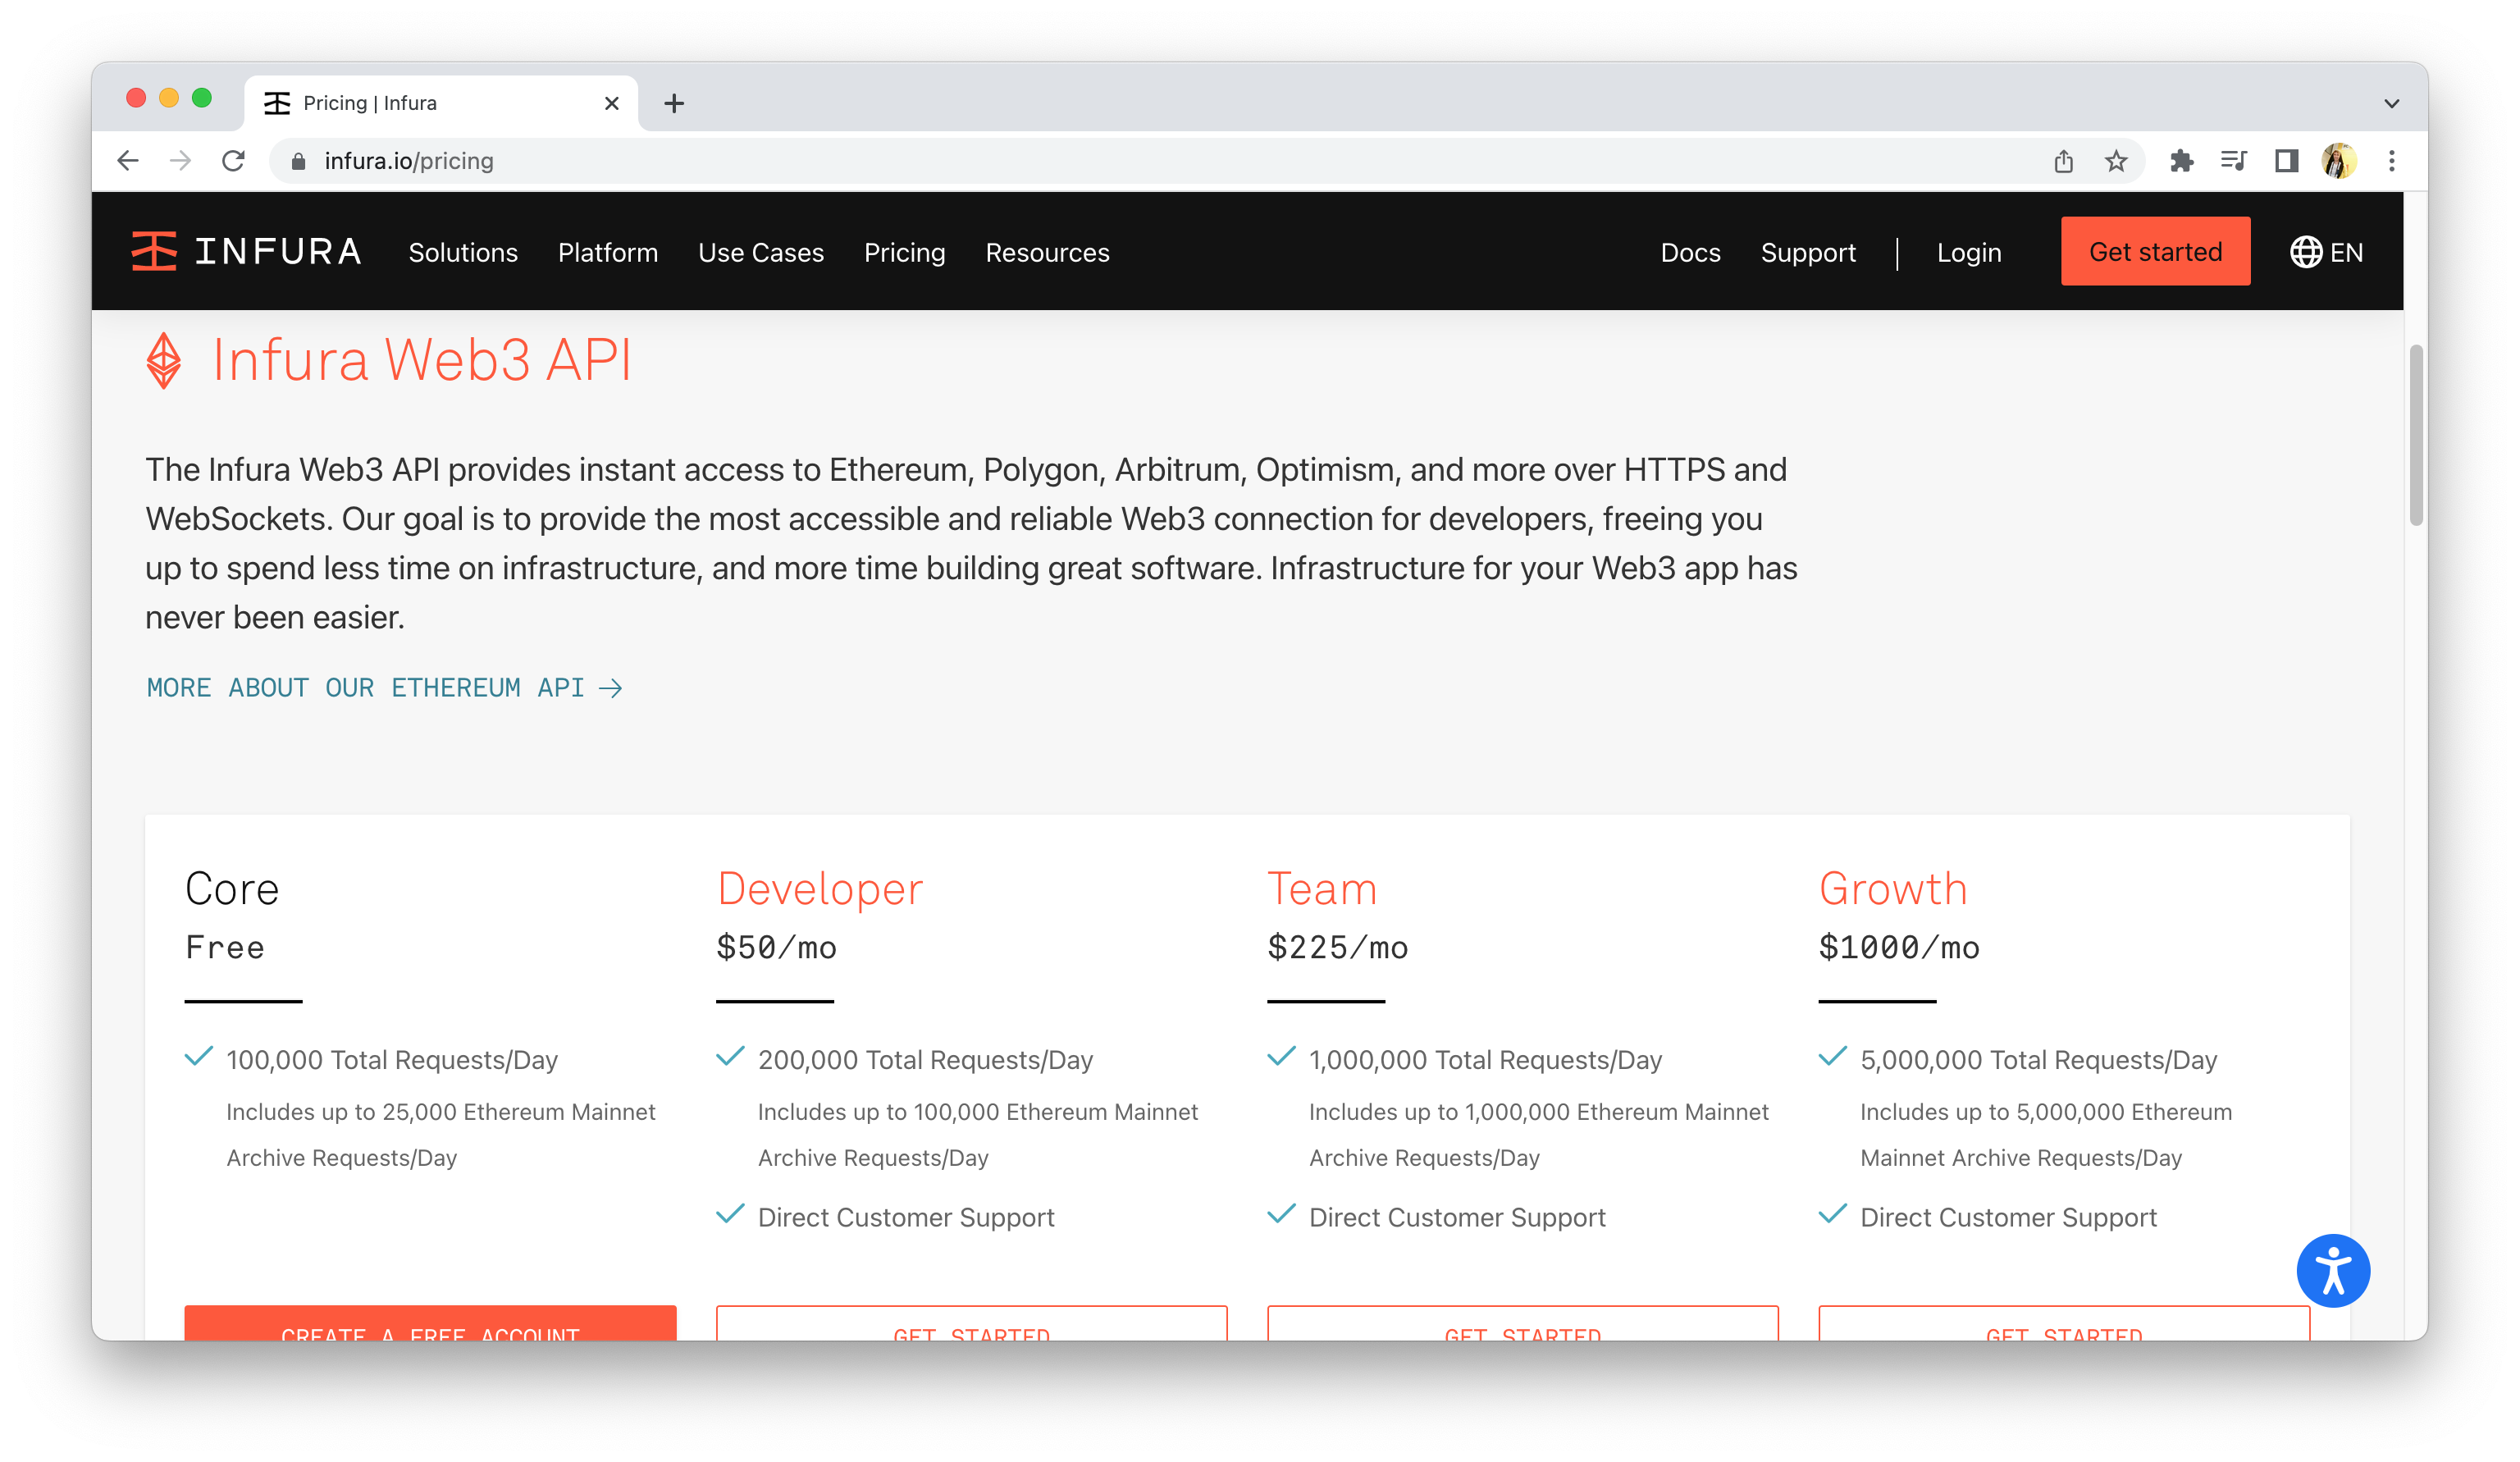The image size is (2520, 1462).
Task: Go to the Pricing page
Action: coord(905,252)
